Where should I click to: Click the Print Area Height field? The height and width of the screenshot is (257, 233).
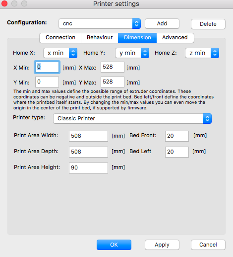[88, 168]
